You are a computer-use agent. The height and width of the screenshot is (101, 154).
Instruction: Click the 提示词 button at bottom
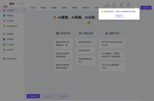48,96
